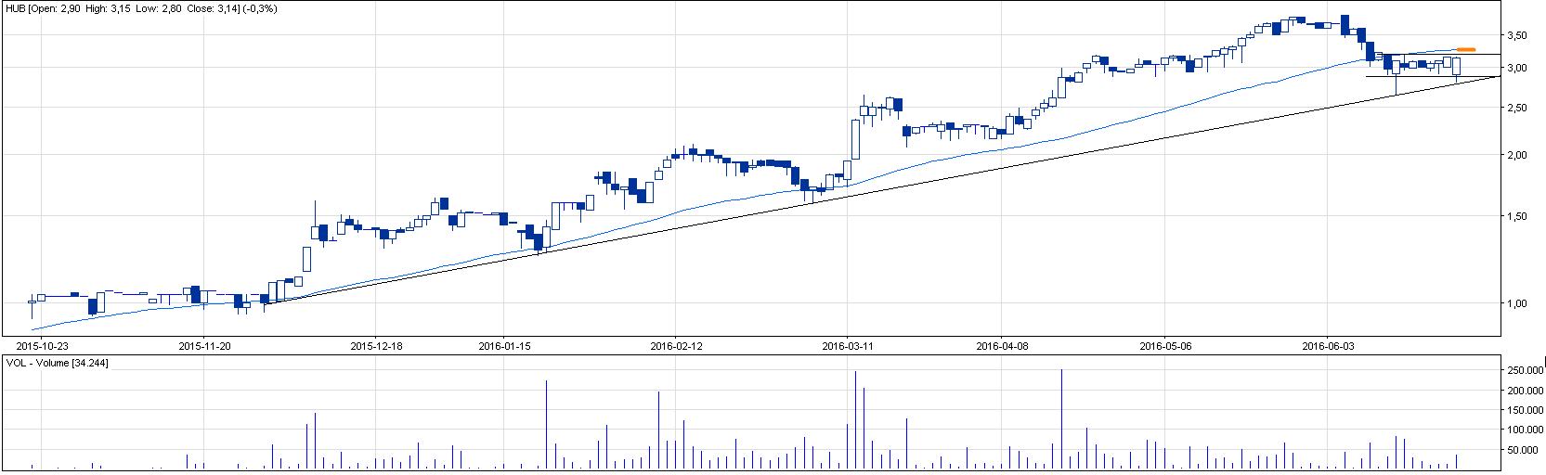The height and width of the screenshot is (475, 1546).
Task: Click the 2015-12-18 date label
Action: click(376, 346)
